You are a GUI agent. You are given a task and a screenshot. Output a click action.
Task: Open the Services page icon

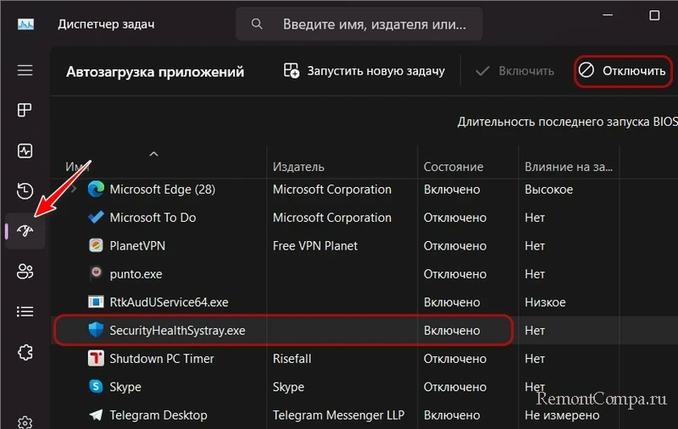(x=25, y=352)
